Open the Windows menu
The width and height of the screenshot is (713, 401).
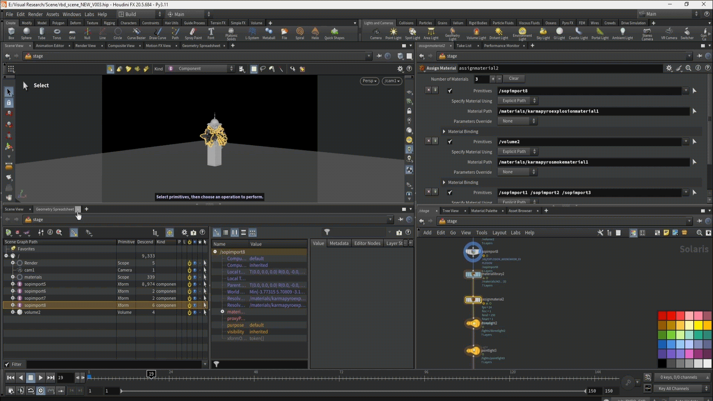(72, 14)
